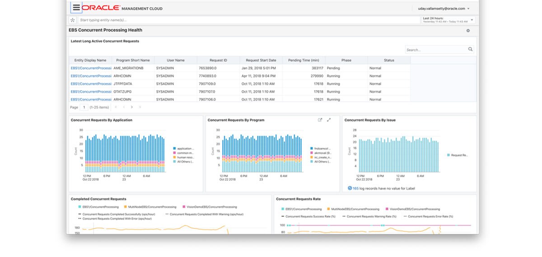The width and height of the screenshot is (542, 257).
Task: Open the hamburger navigation menu
Action: [76, 8]
